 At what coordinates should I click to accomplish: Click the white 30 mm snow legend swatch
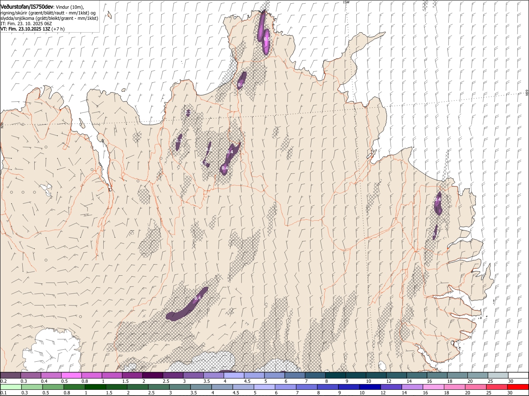[518, 375]
